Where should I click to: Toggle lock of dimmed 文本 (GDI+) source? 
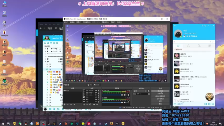(x=99, y=95)
